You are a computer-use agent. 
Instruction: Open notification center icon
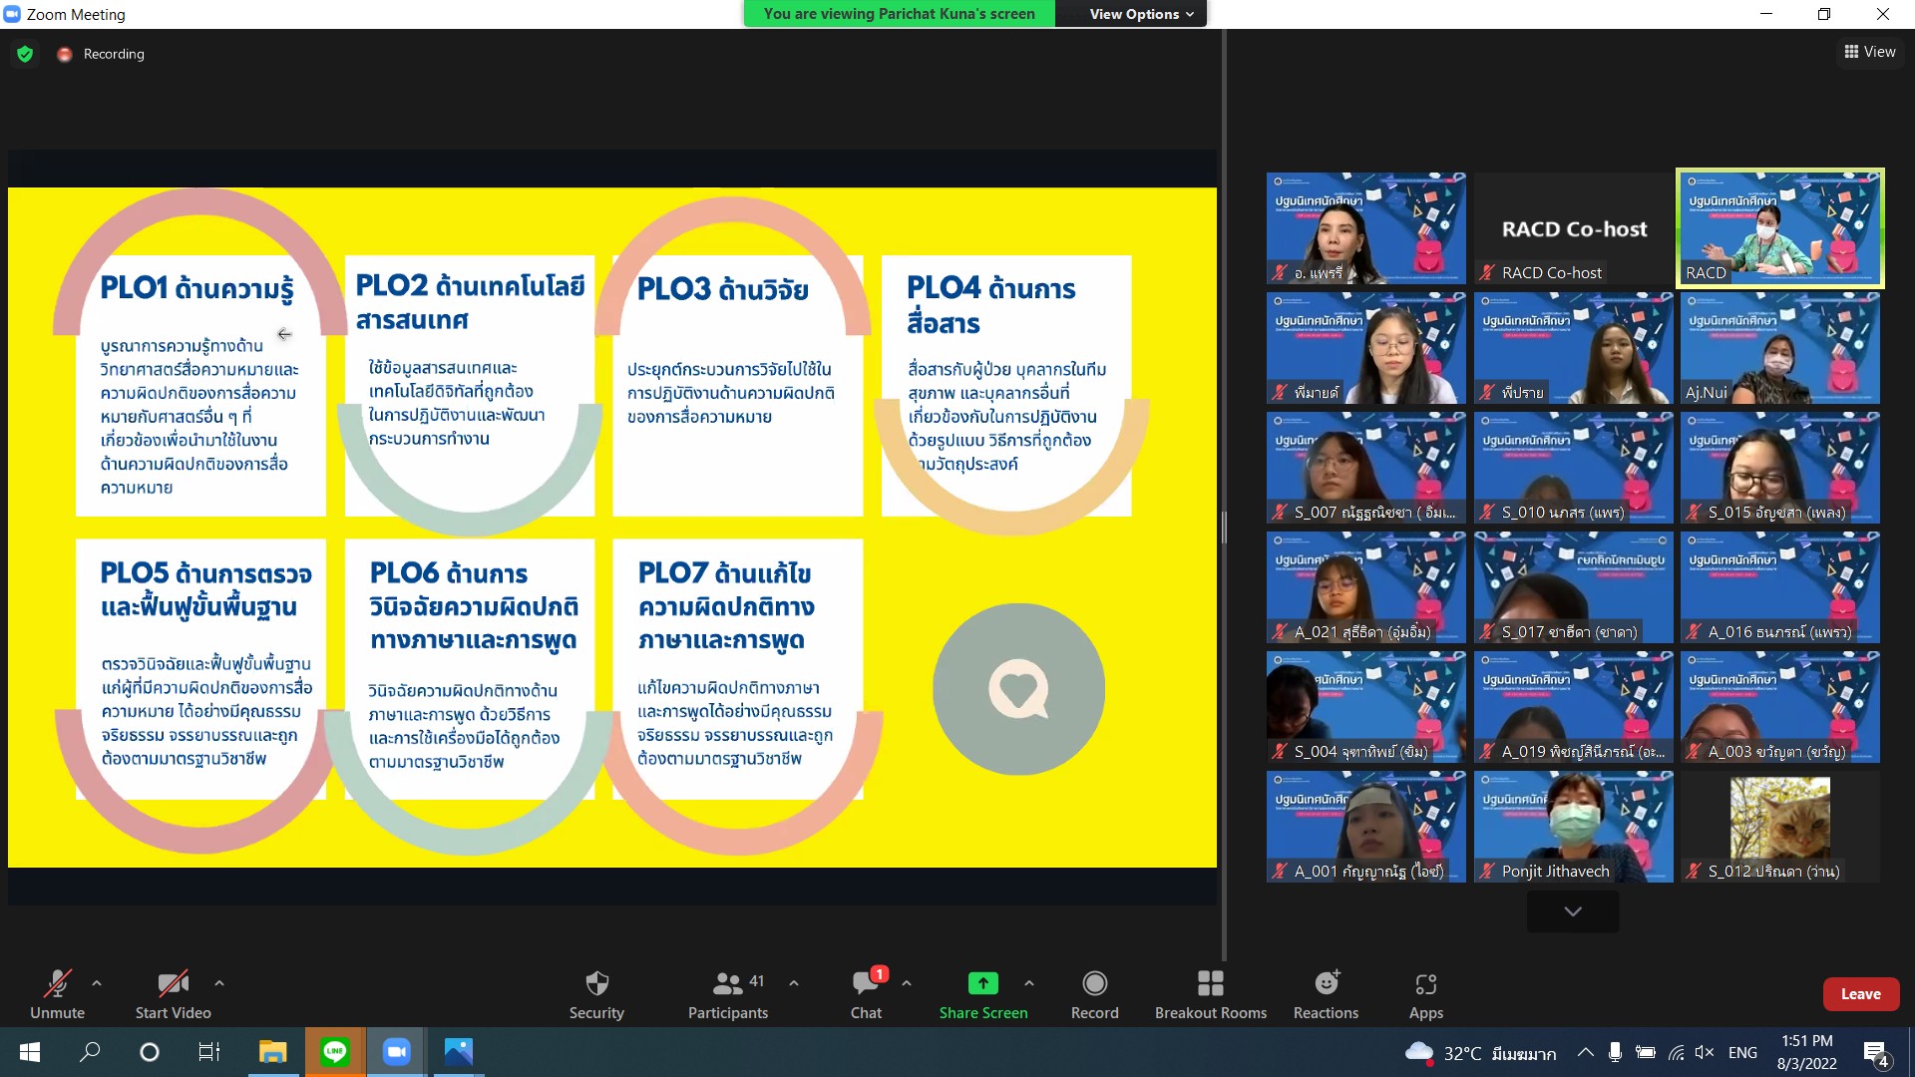click(1875, 1053)
